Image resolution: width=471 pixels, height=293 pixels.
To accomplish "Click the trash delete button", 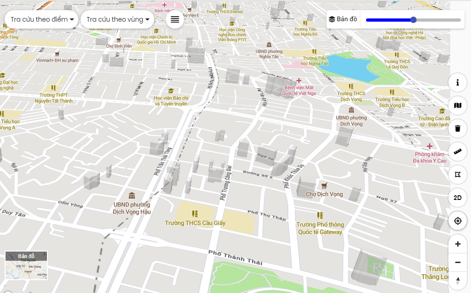I will pyautogui.click(x=458, y=129).
